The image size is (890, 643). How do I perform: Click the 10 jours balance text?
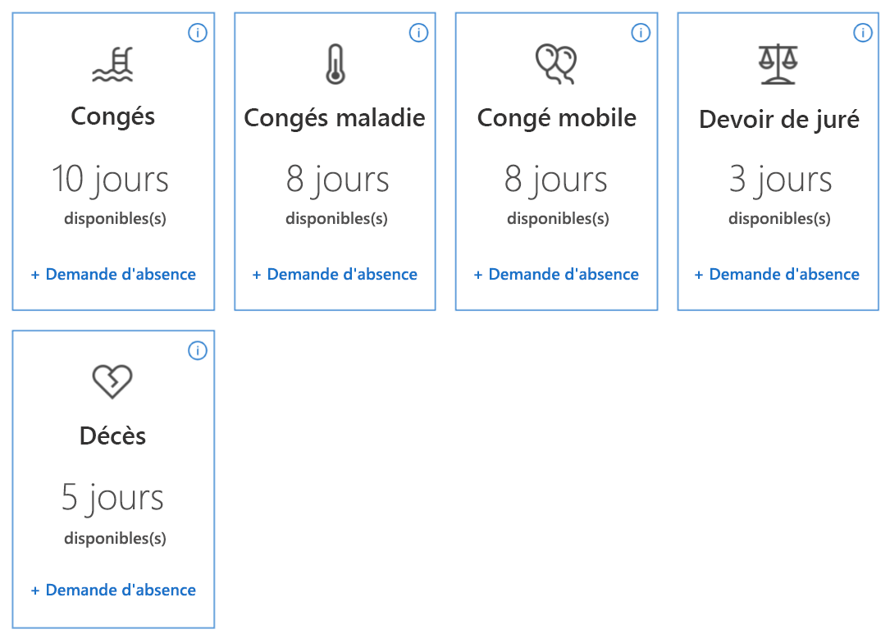(110, 180)
